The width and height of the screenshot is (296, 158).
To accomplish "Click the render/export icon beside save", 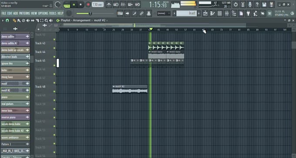I will (271, 4).
